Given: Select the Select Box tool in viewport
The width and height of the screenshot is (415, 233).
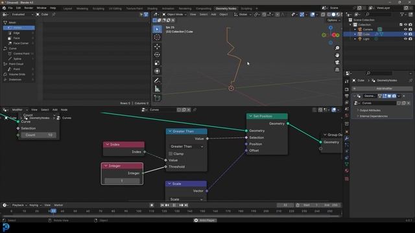Looking at the screenshot, I should pos(157,29).
